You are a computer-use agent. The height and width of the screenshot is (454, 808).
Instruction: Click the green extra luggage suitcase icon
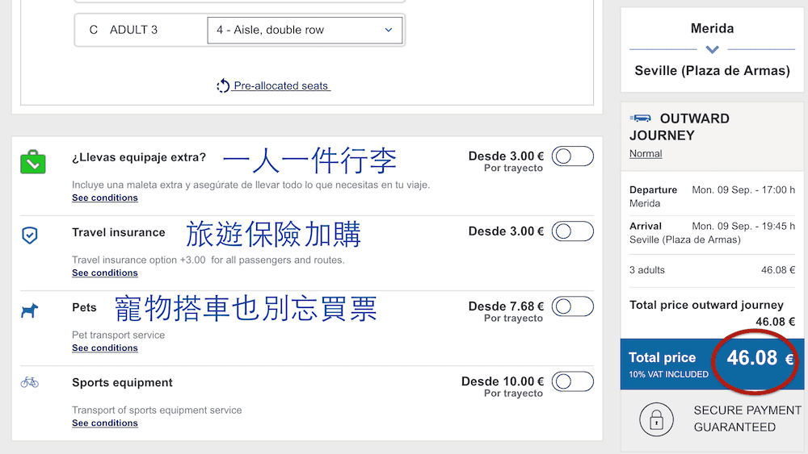pyautogui.click(x=33, y=161)
